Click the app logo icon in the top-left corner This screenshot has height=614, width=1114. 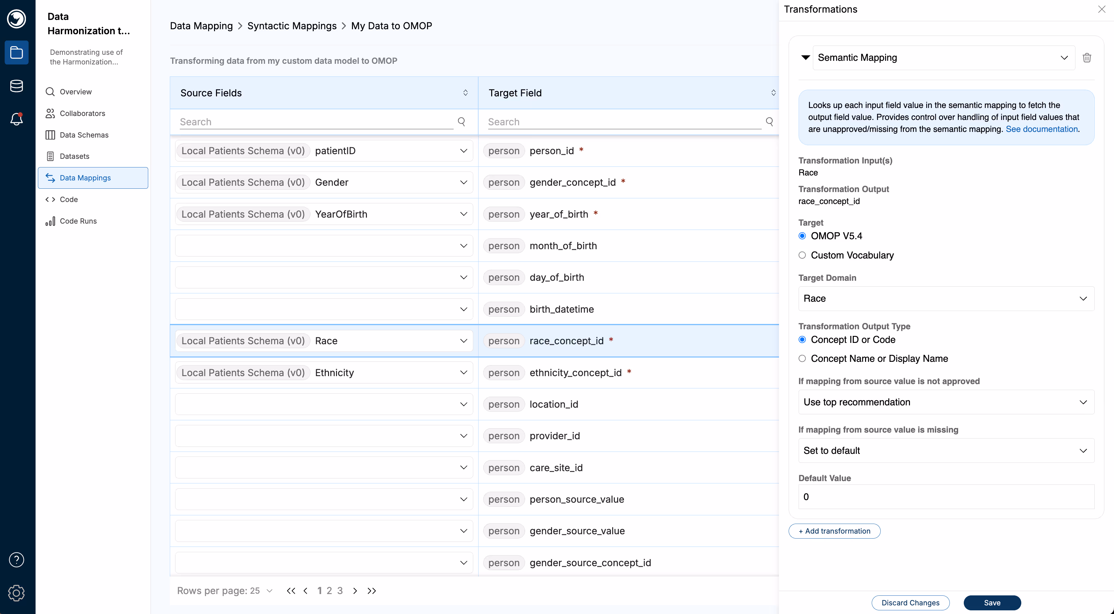(x=16, y=19)
